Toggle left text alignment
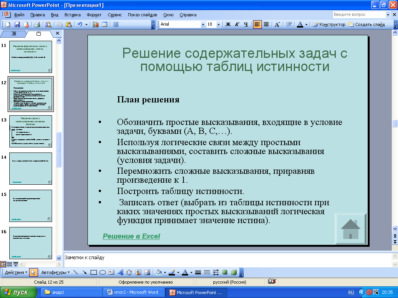 tap(257, 24)
